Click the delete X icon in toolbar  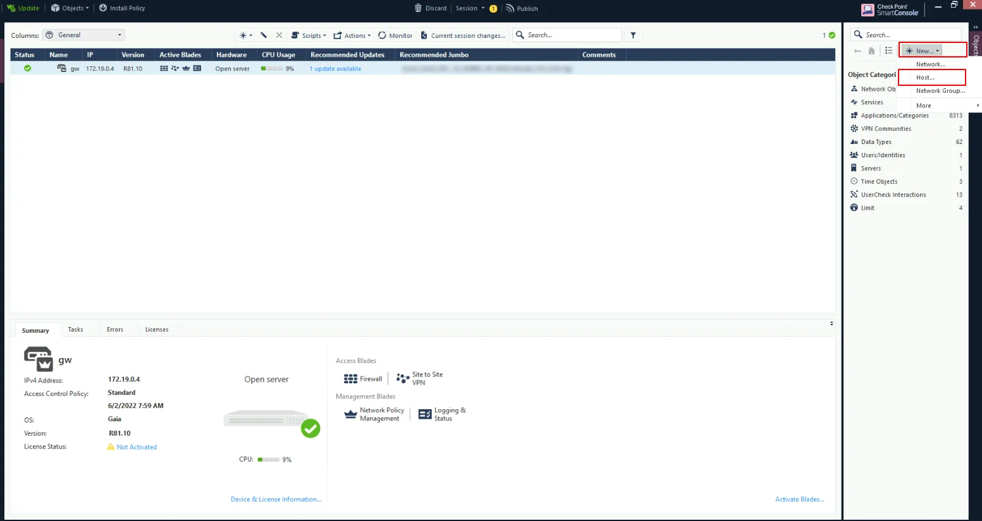click(x=279, y=35)
